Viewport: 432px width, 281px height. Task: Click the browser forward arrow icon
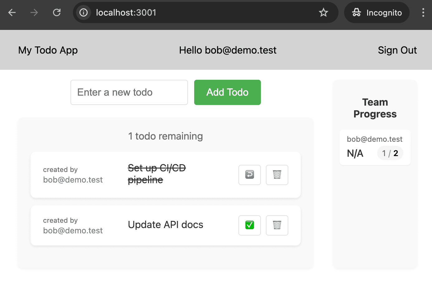point(34,12)
